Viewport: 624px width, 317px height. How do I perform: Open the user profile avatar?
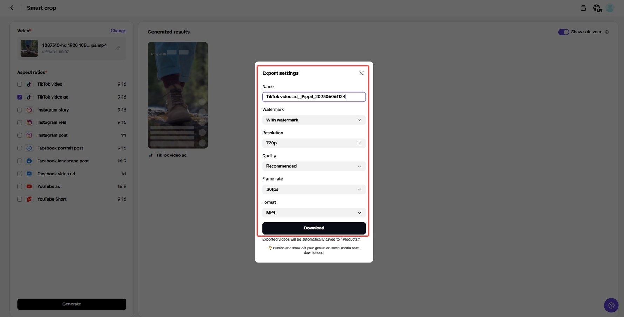coord(610,8)
